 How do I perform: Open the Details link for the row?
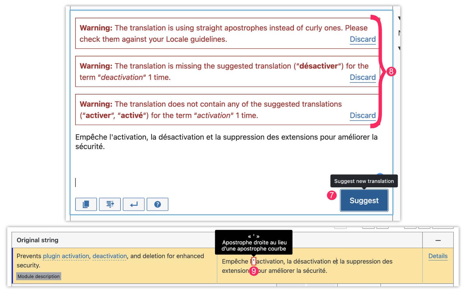[x=438, y=256]
